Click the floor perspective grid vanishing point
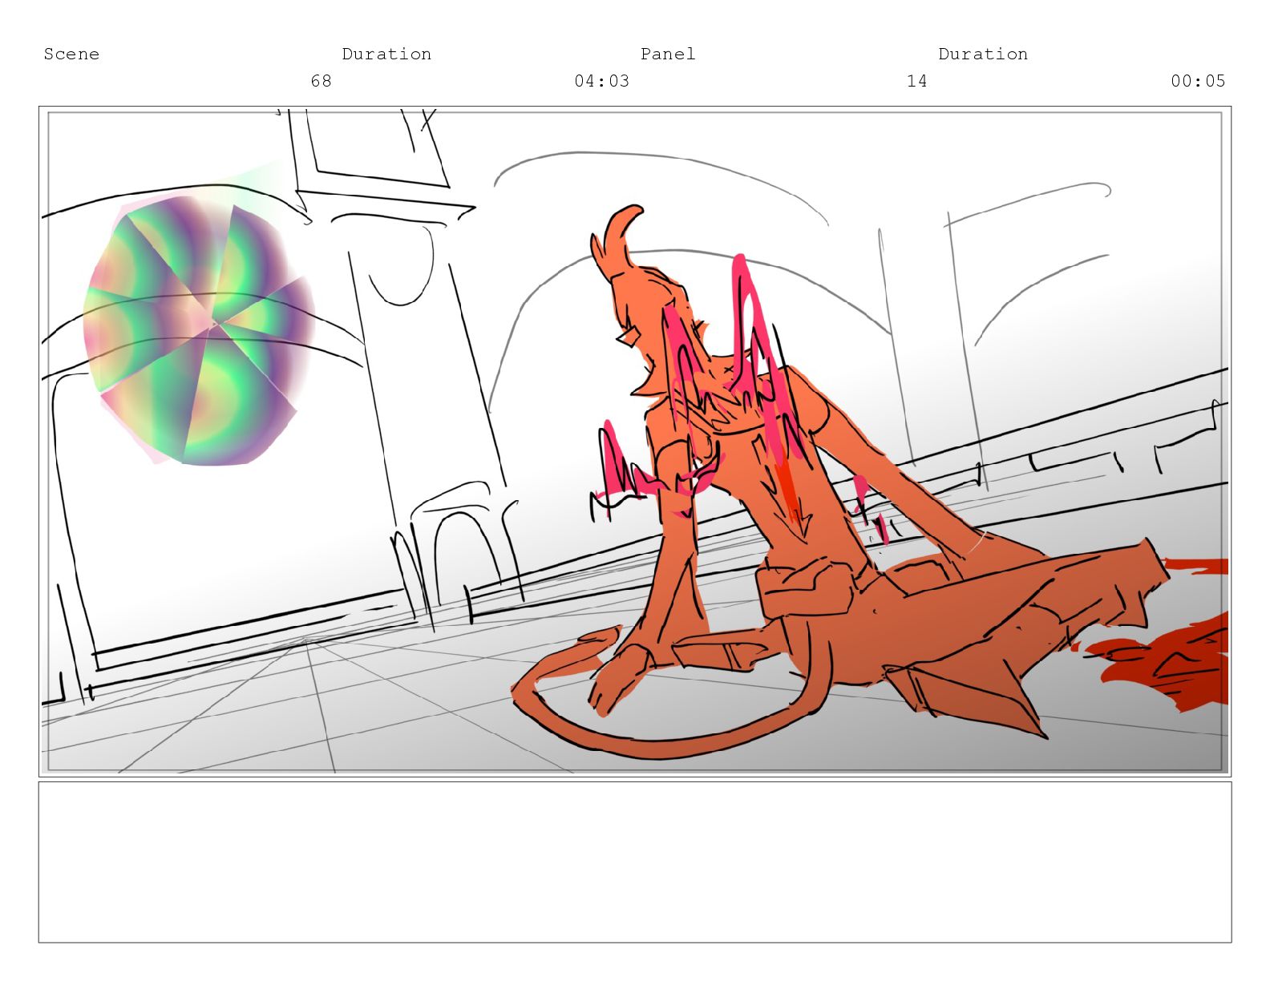Screen dimensions: 1270x981 coord(306,640)
